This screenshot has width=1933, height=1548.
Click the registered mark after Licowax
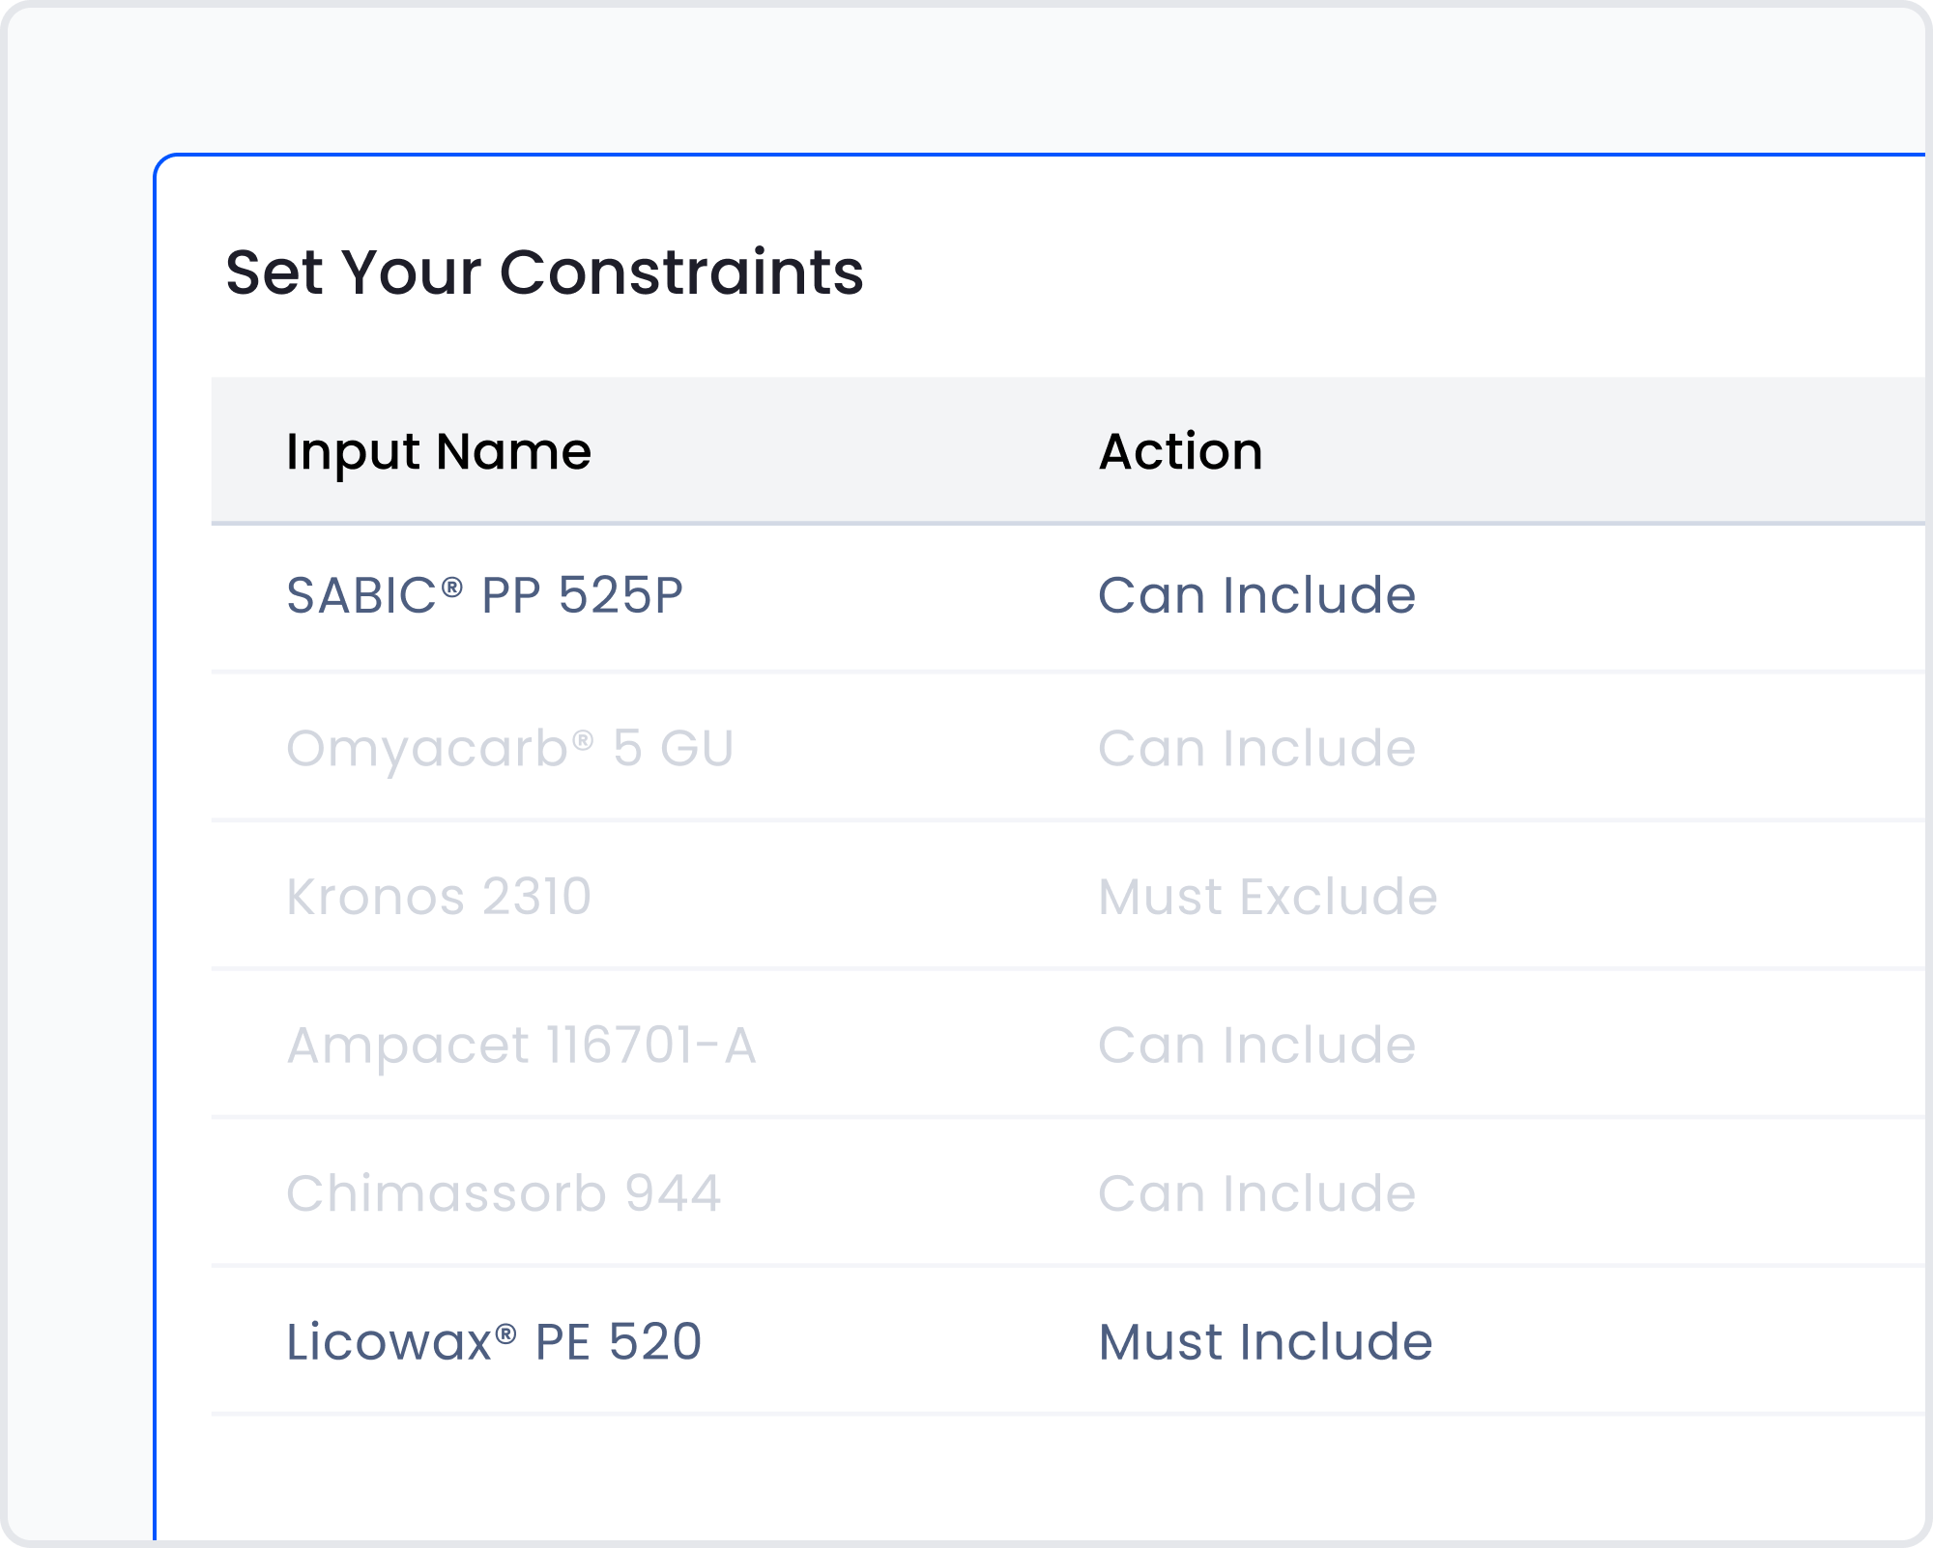click(505, 1333)
